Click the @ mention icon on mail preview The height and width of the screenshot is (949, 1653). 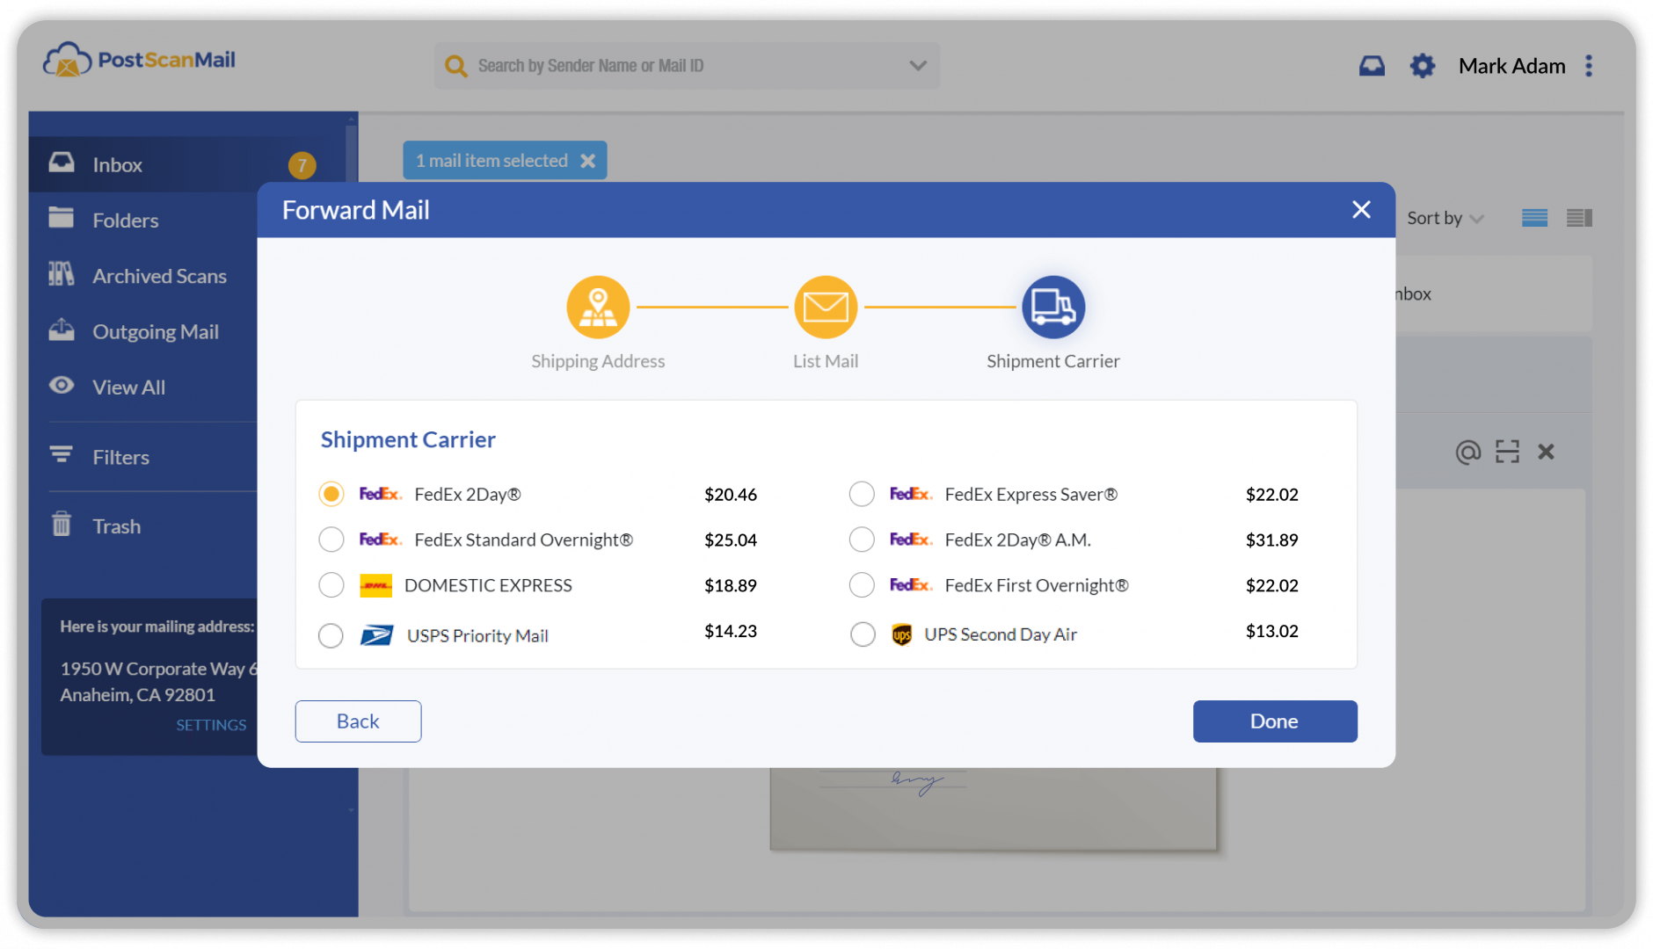point(1467,452)
